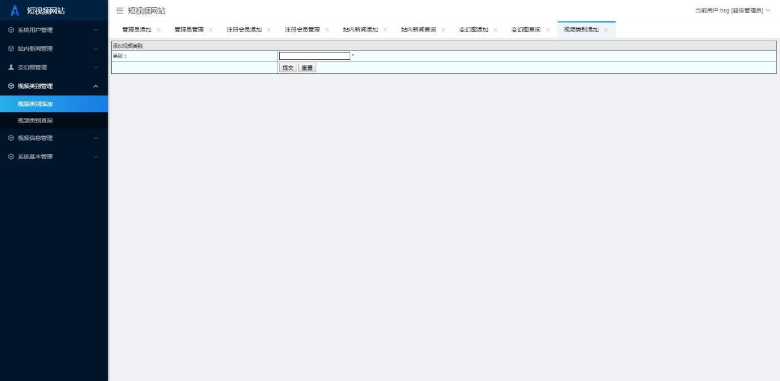The height and width of the screenshot is (381, 780).
Task: Click the cube icon next to 视频类别管理
Action: pos(11,86)
